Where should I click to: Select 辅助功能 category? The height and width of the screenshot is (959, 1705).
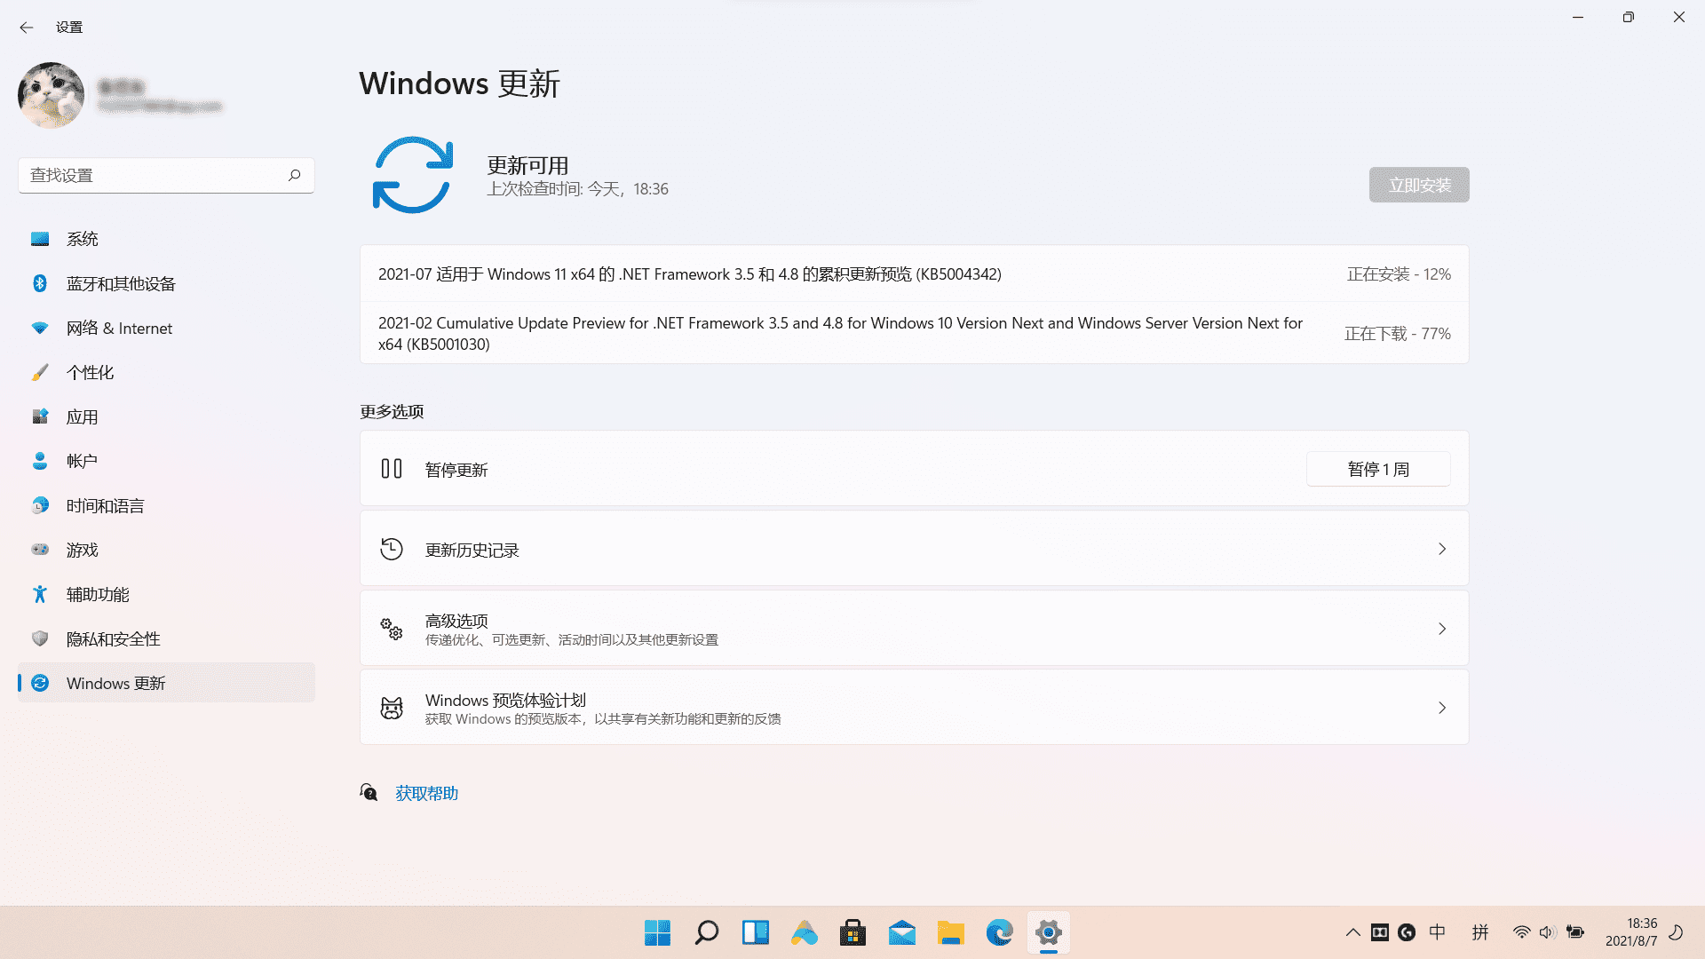pyautogui.click(x=166, y=594)
